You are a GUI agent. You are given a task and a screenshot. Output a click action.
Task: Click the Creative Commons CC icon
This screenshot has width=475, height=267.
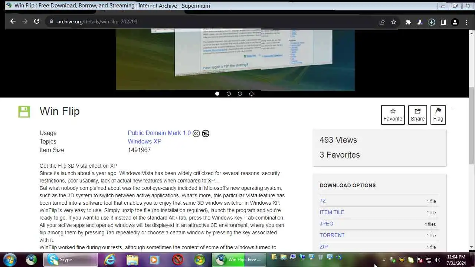click(x=196, y=133)
